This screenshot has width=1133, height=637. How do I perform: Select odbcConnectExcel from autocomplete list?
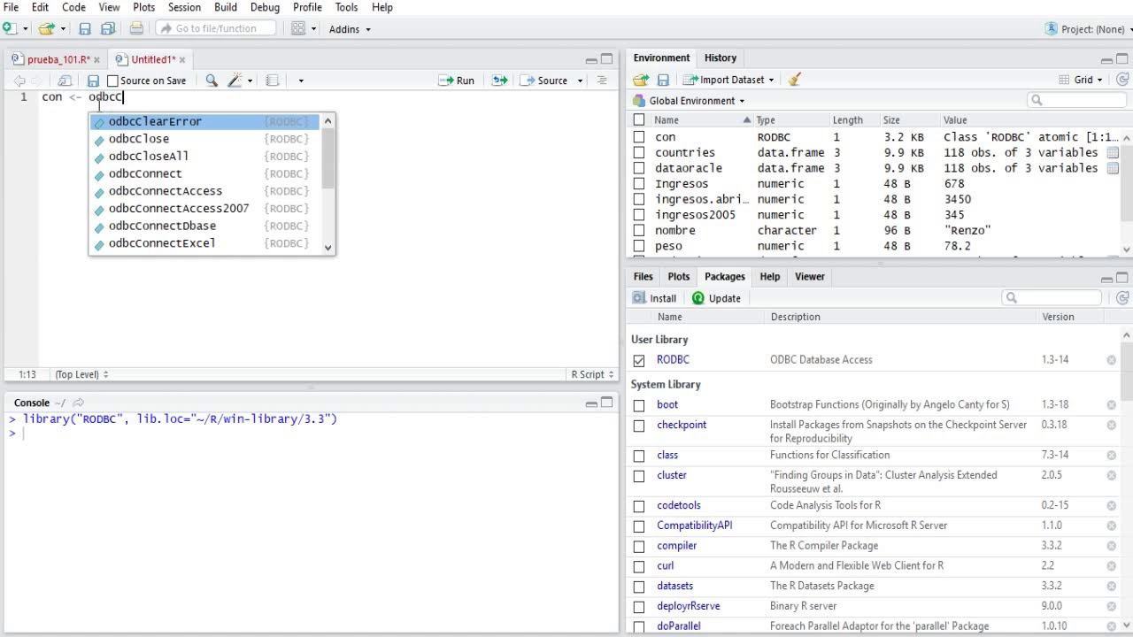[204, 243]
